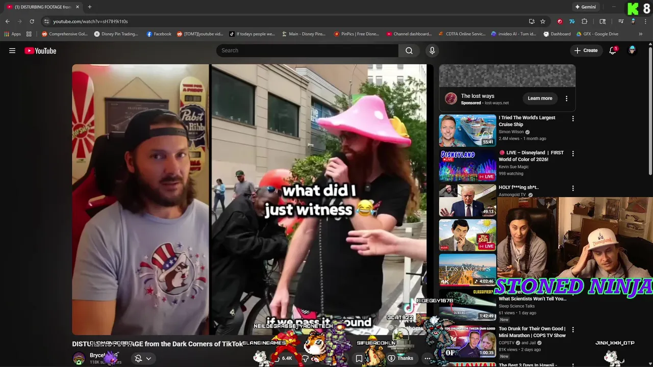Open the Mr Bean live video thumbnail
This screenshot has width=653, height=367.
pyautogui.click(x=467, y=235)
